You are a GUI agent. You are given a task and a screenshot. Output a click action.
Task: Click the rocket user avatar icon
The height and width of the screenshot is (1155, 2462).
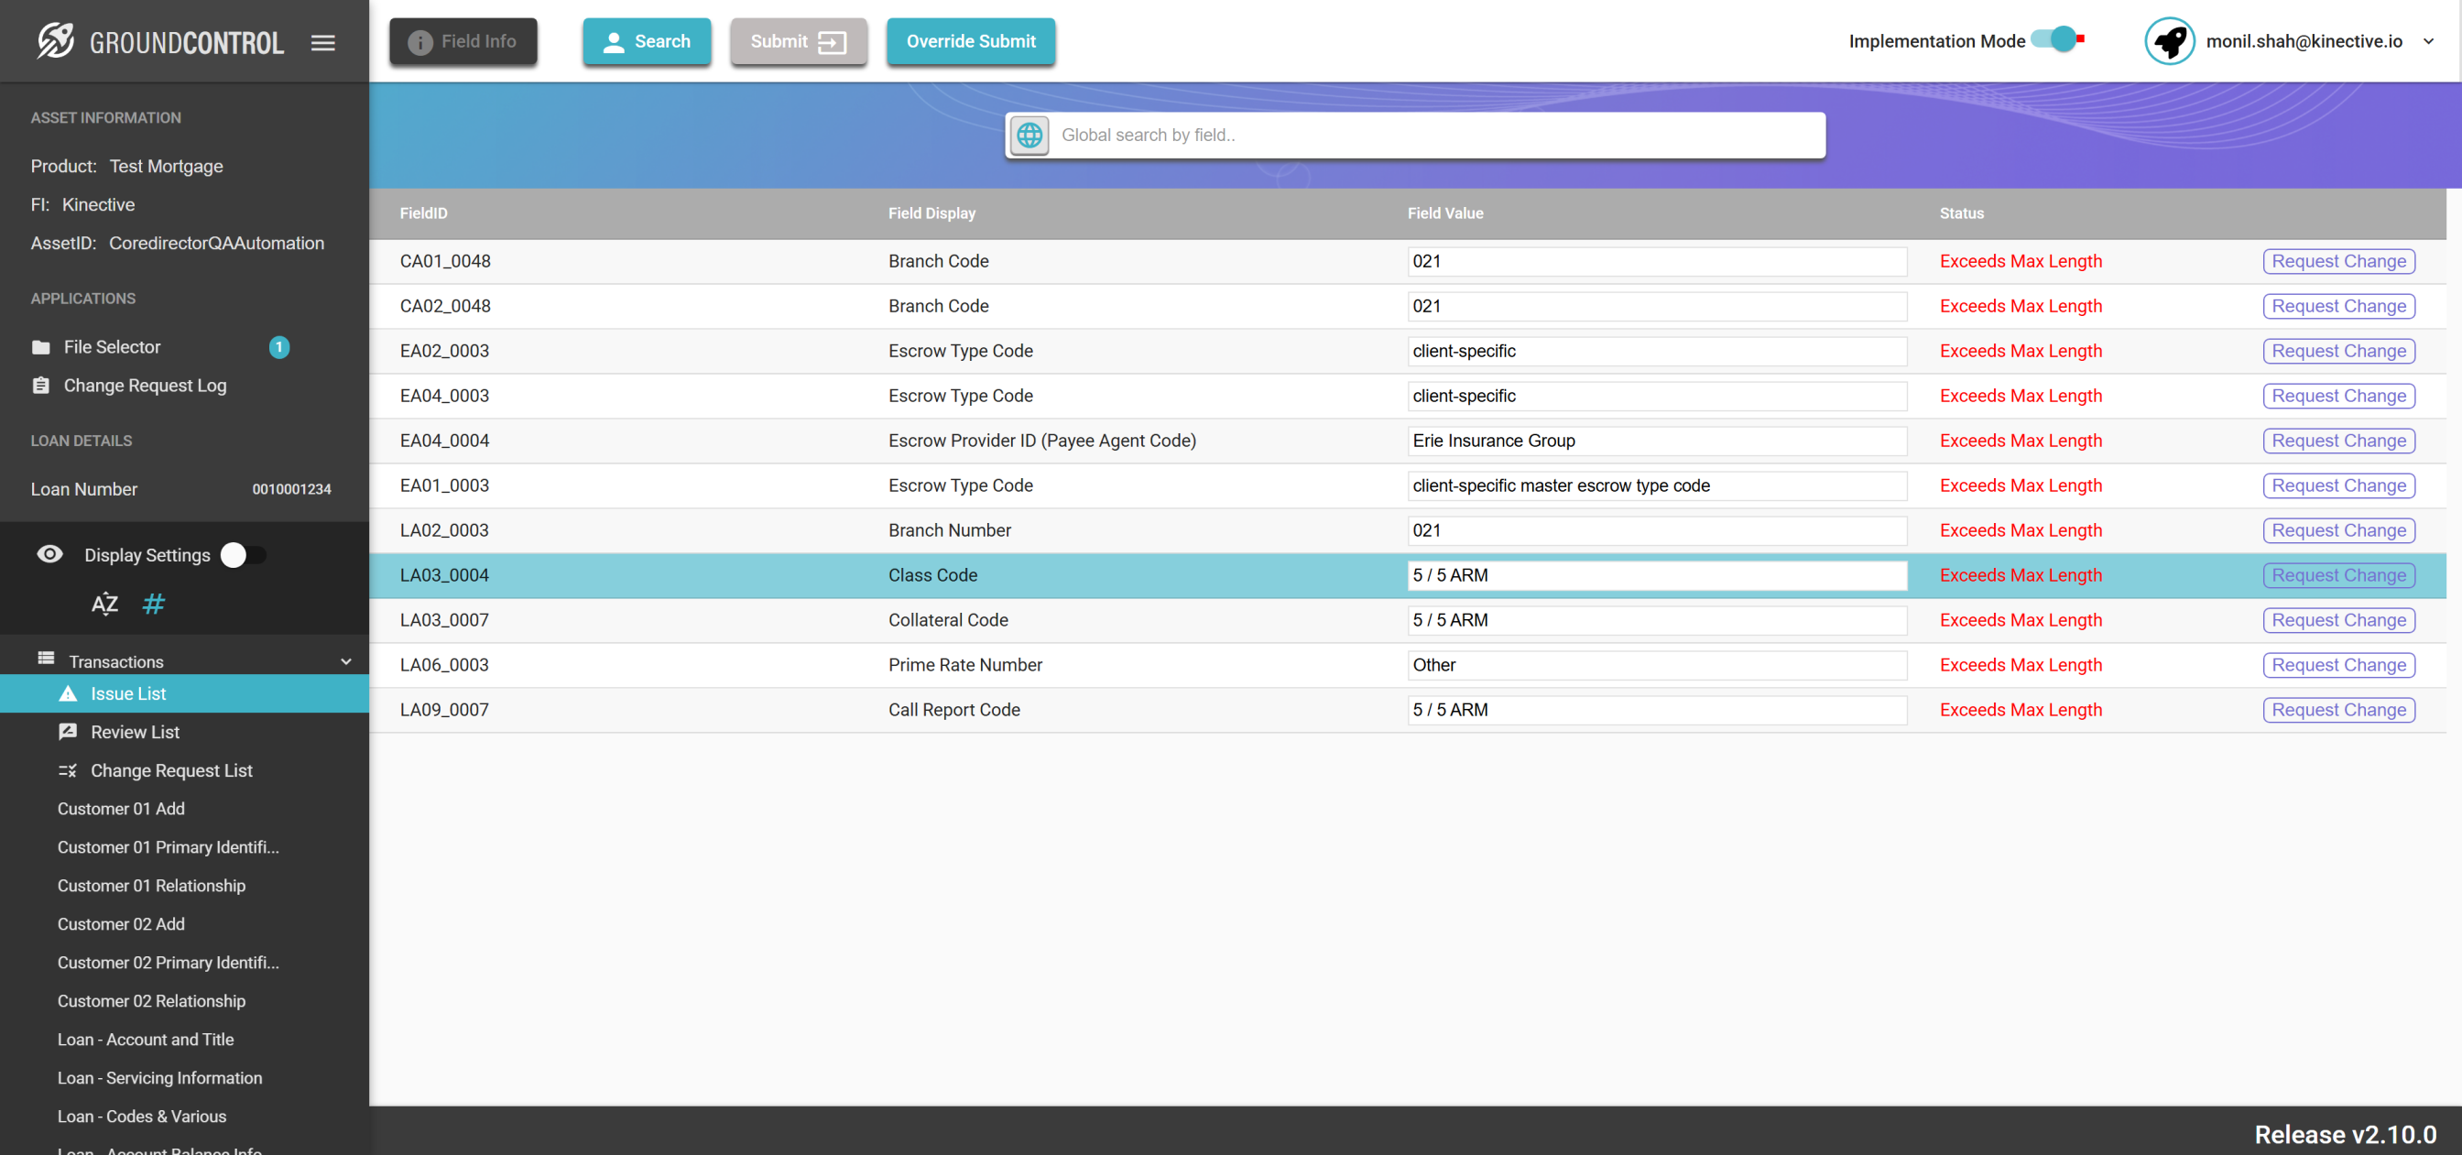point(2169,41)
